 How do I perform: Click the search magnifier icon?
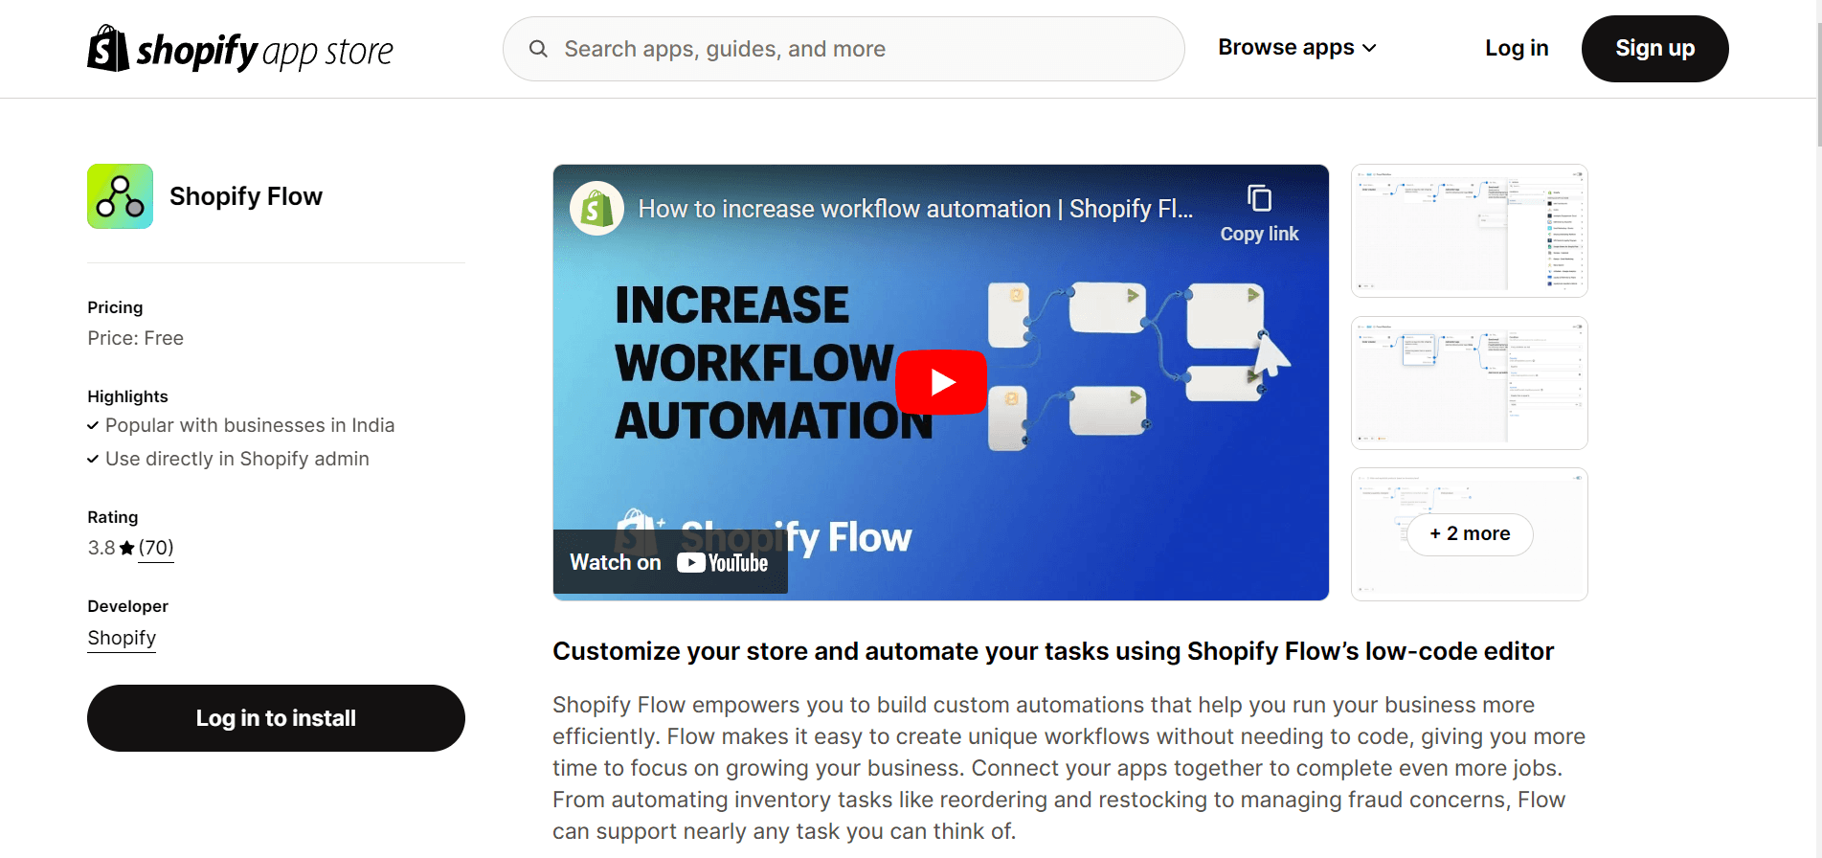538,49
